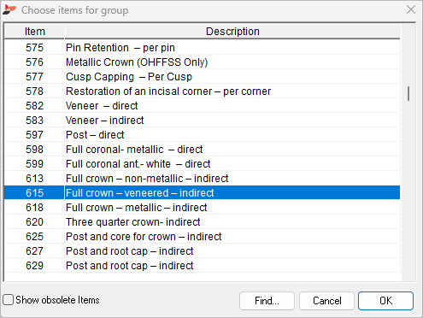Confirm selection with OK button

click(x=385, y=301)
